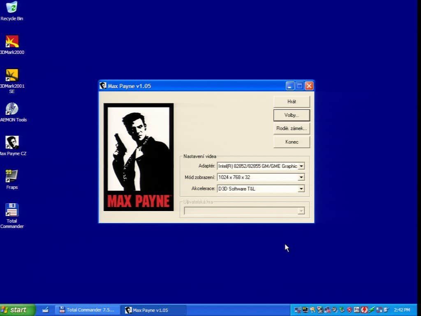Image resolution: width=421 pixels, height=316 pixels.
Task: Click the Fn key tray icon
Action: pyautogui.click(x=356, y=309)
